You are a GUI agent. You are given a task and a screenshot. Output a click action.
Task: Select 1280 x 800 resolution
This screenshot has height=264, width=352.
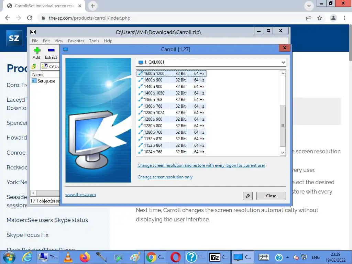[171, 125]
